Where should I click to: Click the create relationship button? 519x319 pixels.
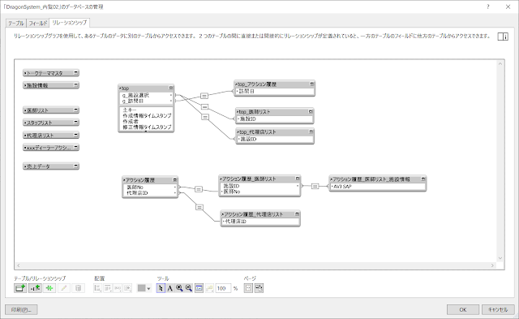tap(35, 288)
